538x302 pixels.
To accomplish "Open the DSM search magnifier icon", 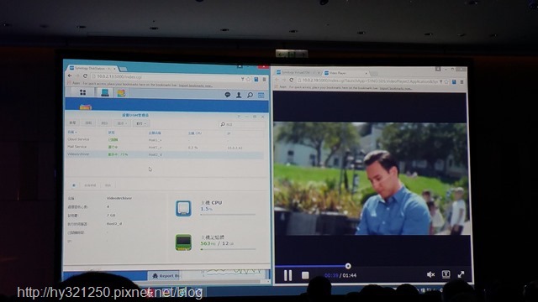I will (251, 95).
